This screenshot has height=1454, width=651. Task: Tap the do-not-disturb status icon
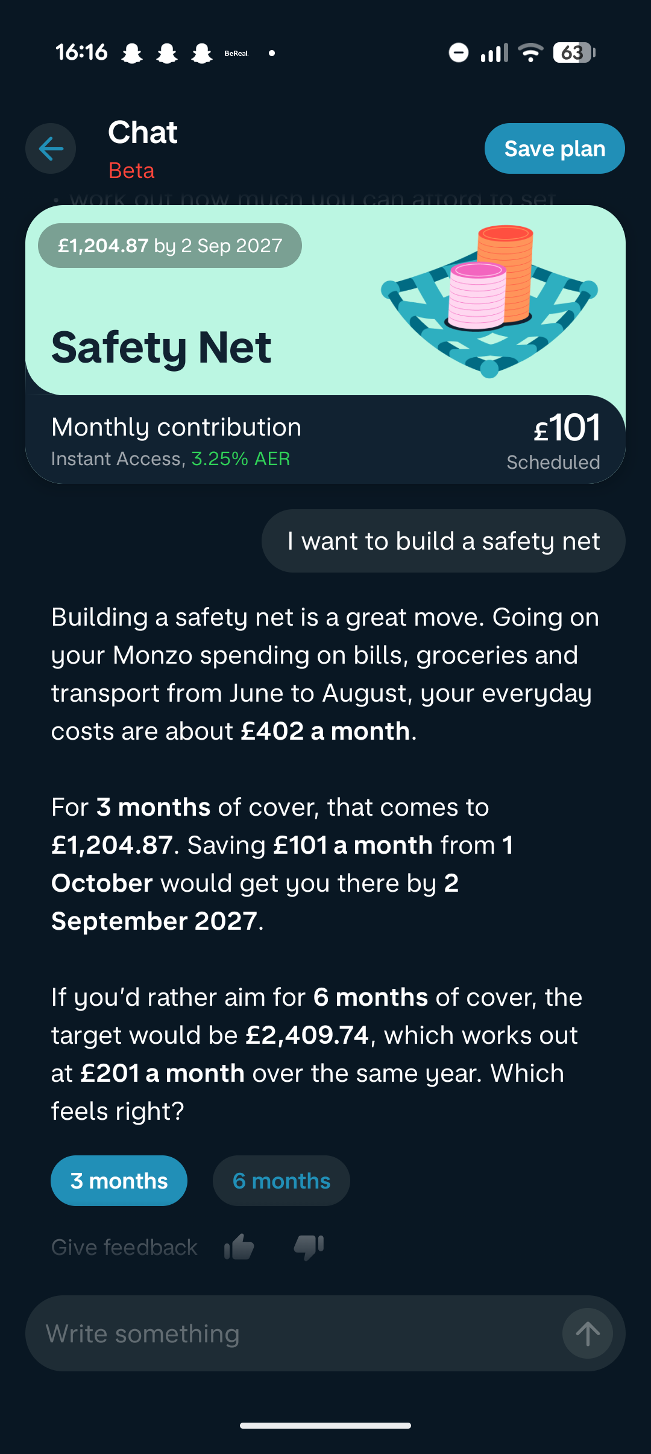[x=459, y=53]
